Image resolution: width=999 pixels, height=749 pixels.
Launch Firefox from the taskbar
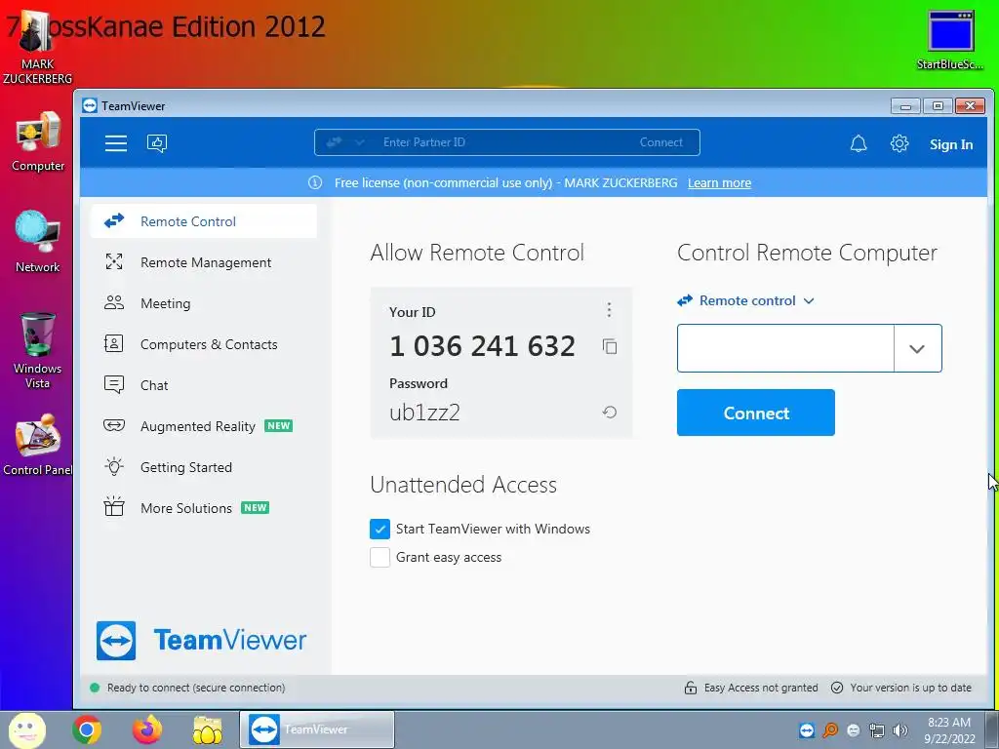(147, 729)
